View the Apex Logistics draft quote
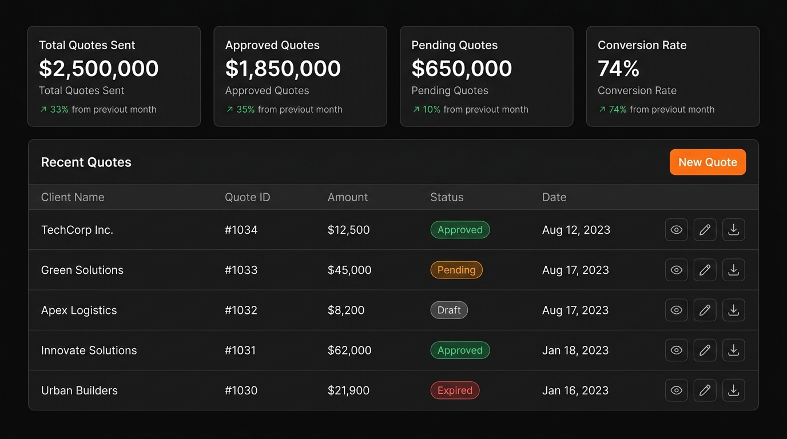787x439 pixels. (676, 310)
